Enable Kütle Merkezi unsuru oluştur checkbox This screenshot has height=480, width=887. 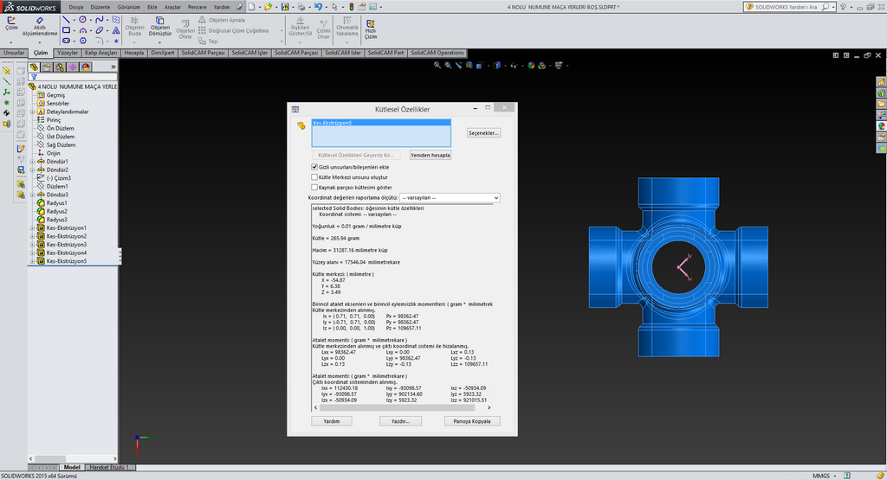pyautogui.click(x=314, y=176)
